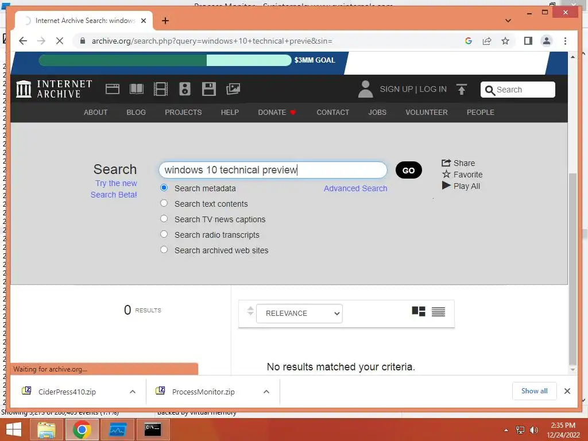Screen dimensions: 588x441
Task: Click the SIGN UP link
Action: 396,89
